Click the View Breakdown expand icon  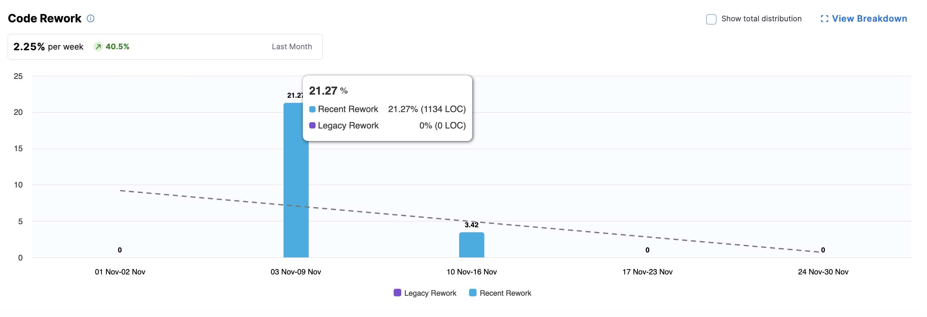(x=824, y=19)
